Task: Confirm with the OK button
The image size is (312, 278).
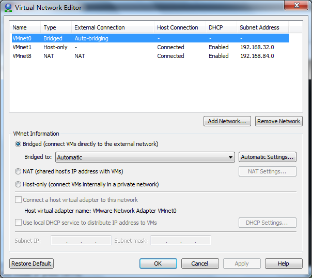Action: (x=158, y=264)
